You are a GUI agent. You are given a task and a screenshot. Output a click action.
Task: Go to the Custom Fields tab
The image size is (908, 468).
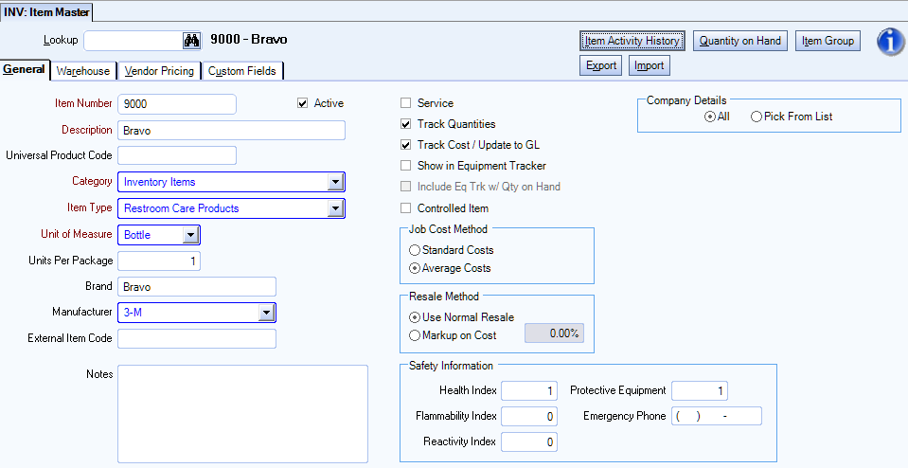241,71
